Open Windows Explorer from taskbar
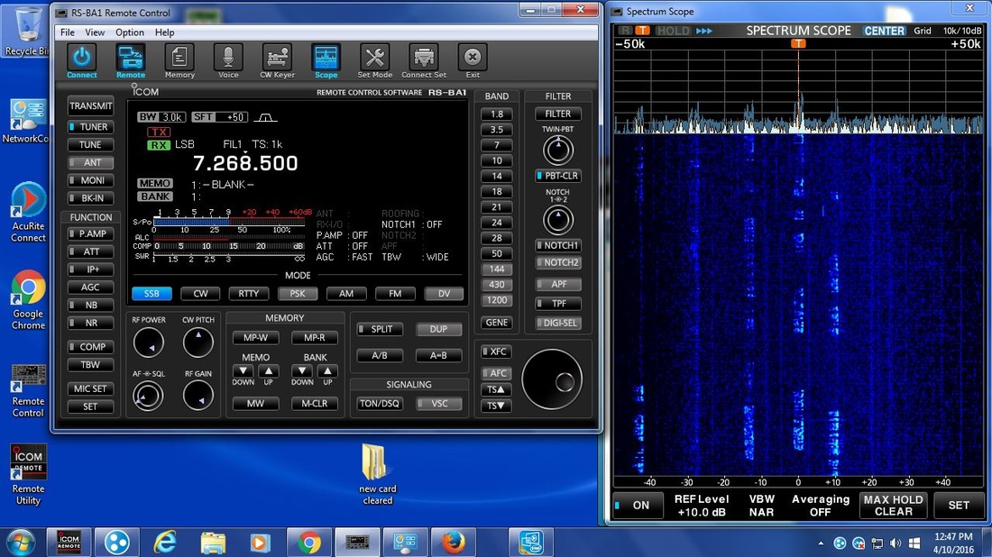 [x=213, y=543]
